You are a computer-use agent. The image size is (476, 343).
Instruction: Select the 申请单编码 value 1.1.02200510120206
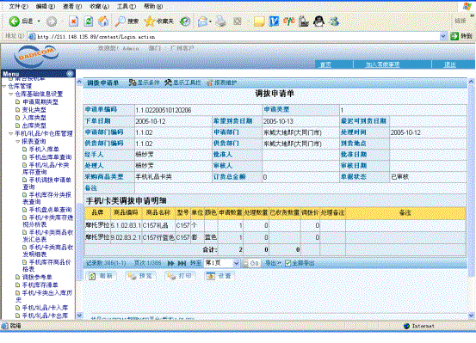pyautogui.click(x=163, y=110)
